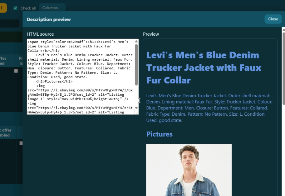
Task: Click the preview panel vertical scrollbar thumb
Action: (x=283, y=68)
